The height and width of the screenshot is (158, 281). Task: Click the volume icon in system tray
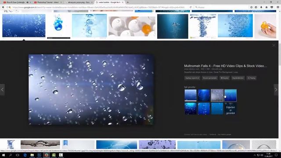point(262,155)
